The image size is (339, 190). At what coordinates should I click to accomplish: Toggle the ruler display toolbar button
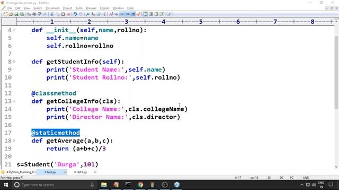click(x=133, y=14)
